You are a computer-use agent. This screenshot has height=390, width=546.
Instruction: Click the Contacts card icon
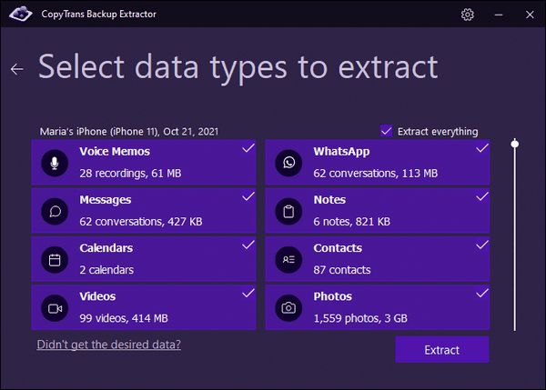point(288,259)
